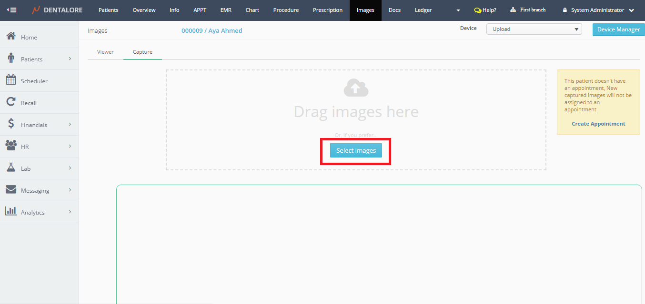Click the Recall refresh arrow icon
The height and width of the screenshot is (304, 645).
[11, 102]
